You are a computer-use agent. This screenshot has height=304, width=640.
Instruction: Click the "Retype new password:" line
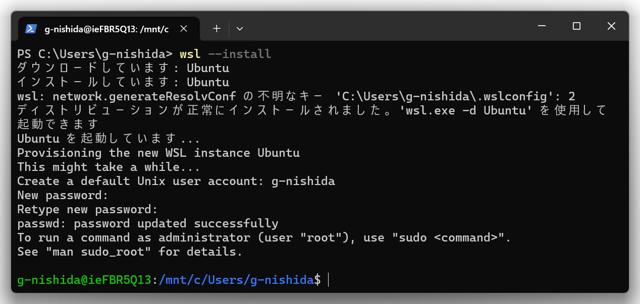click(x=88, y=209)
